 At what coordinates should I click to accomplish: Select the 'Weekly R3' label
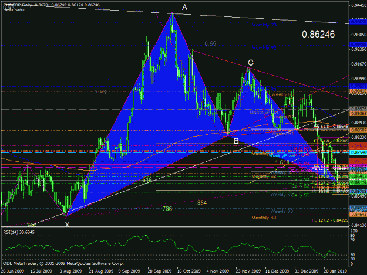coord(282,94)
